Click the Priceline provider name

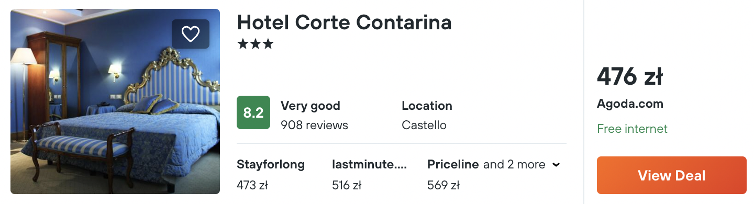click(453, 165)
